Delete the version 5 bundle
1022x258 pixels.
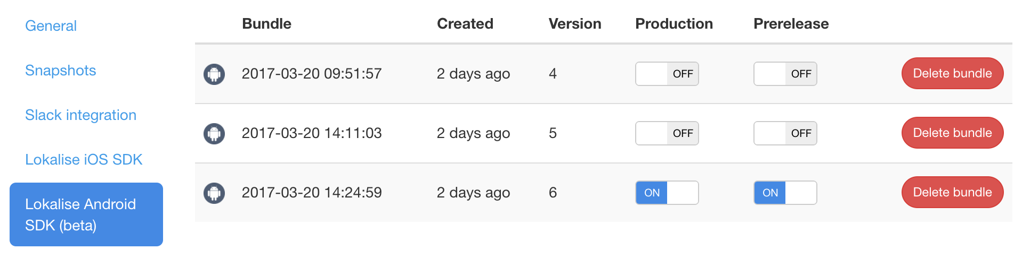point(952,133)
